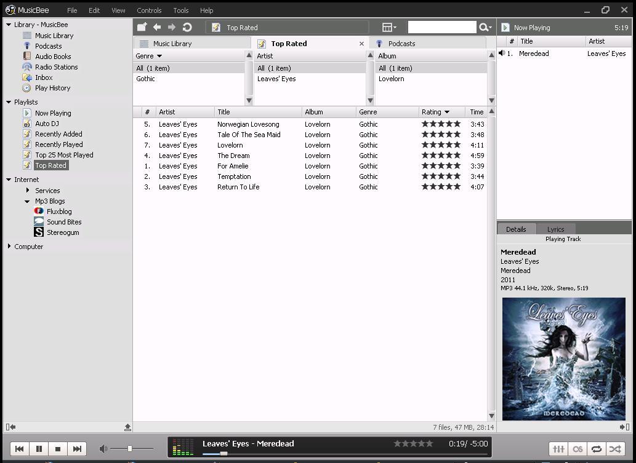This screenshot has height=463, width=636.
Task: Collapse the Mp3 Blogs node
Action: click(27, 201)
